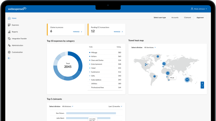Open All divisions dropdown on heat map

(x=150, y=47)
